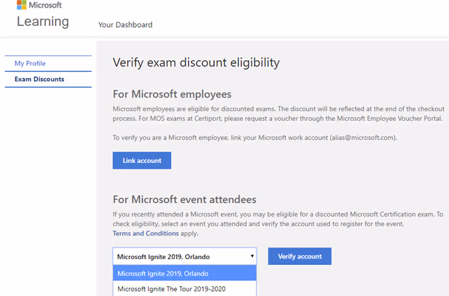Click the text mentioning alias@microsoft.com

coord(255,138)
